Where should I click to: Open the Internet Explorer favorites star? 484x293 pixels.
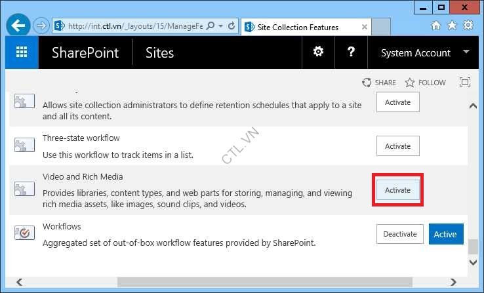452,26
